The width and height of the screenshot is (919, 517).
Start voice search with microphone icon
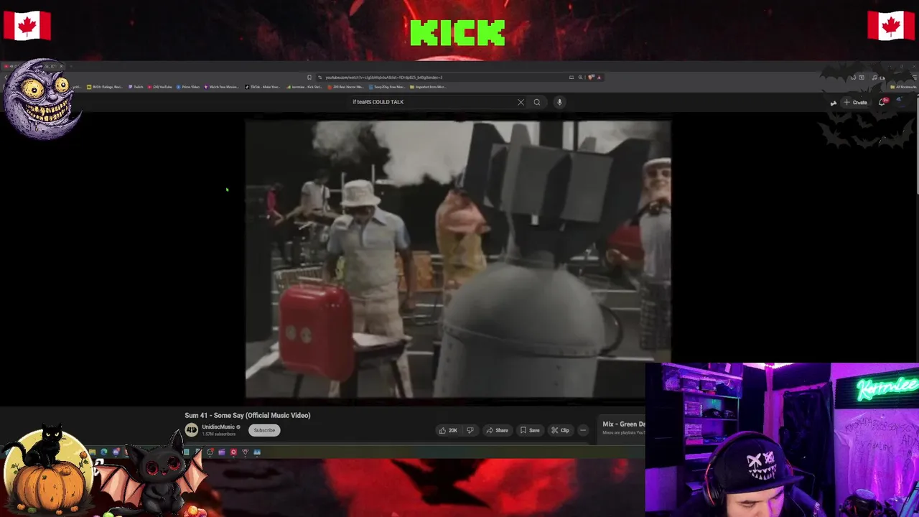point(559,102)
